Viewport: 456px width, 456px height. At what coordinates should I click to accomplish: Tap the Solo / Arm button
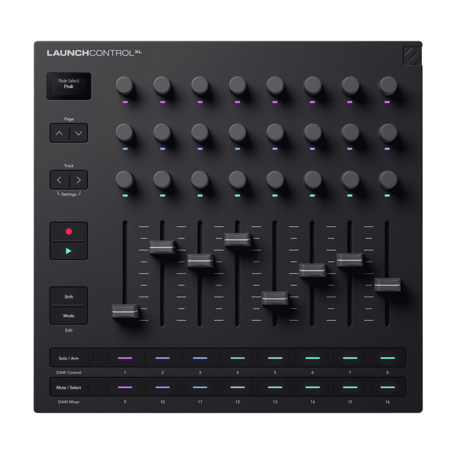point(68,359)
